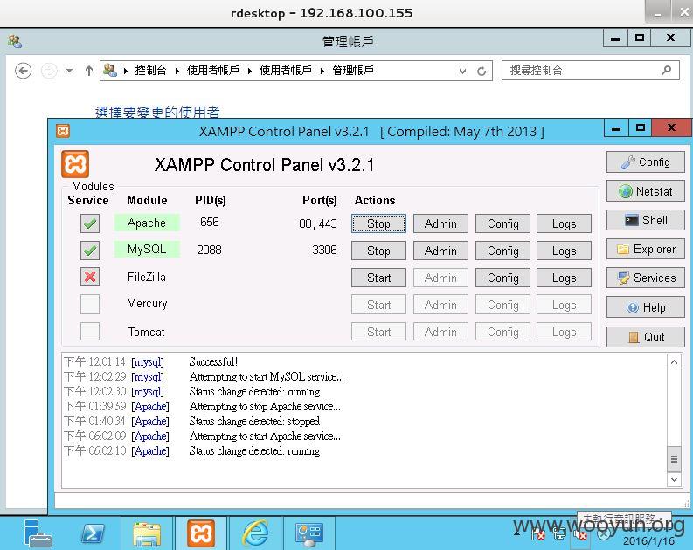Click Apache PID 656

[x=209, y=222]
